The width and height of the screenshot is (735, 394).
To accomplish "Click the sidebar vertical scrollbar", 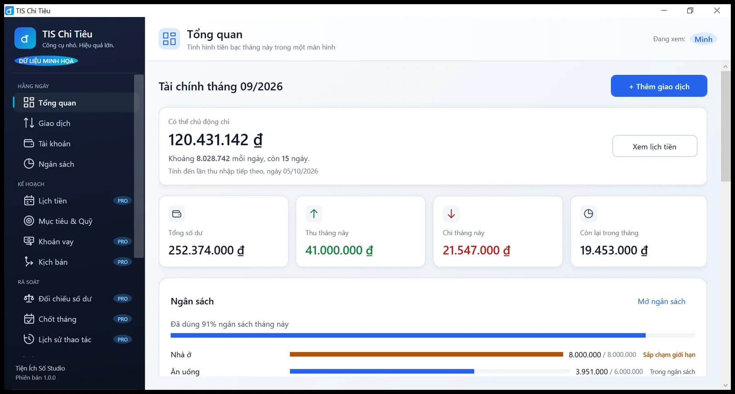I will tap(139, 166).
